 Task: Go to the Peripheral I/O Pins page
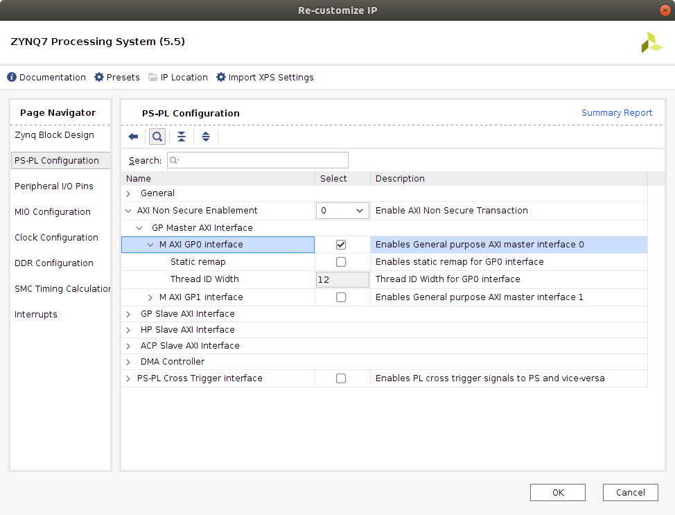click(x=54, y=186)
